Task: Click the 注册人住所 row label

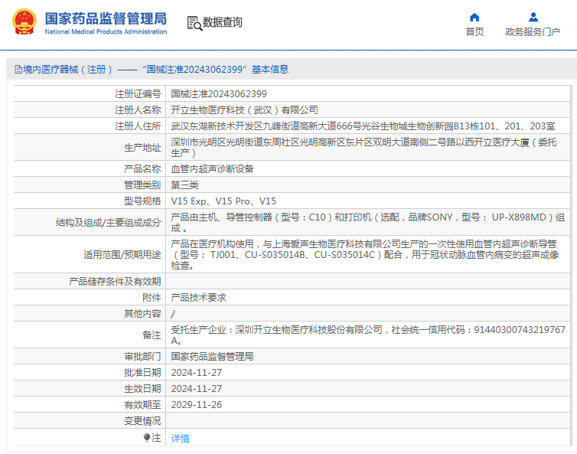Action: pos(138,126)
